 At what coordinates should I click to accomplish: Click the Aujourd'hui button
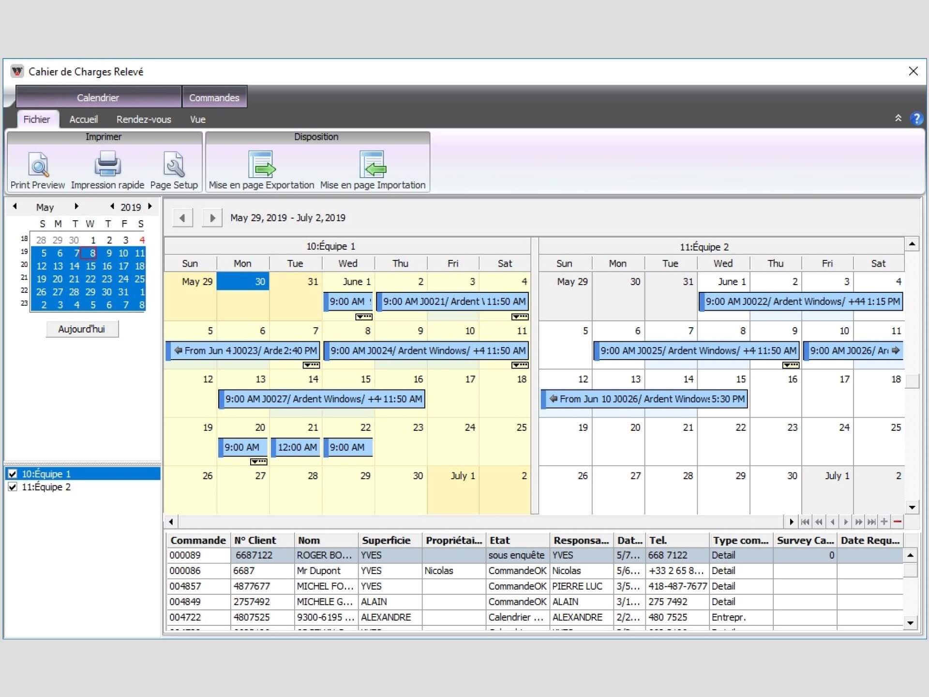coord(82,329)
